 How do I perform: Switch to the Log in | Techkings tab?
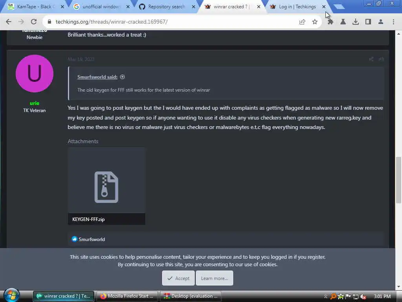point(298,7)
